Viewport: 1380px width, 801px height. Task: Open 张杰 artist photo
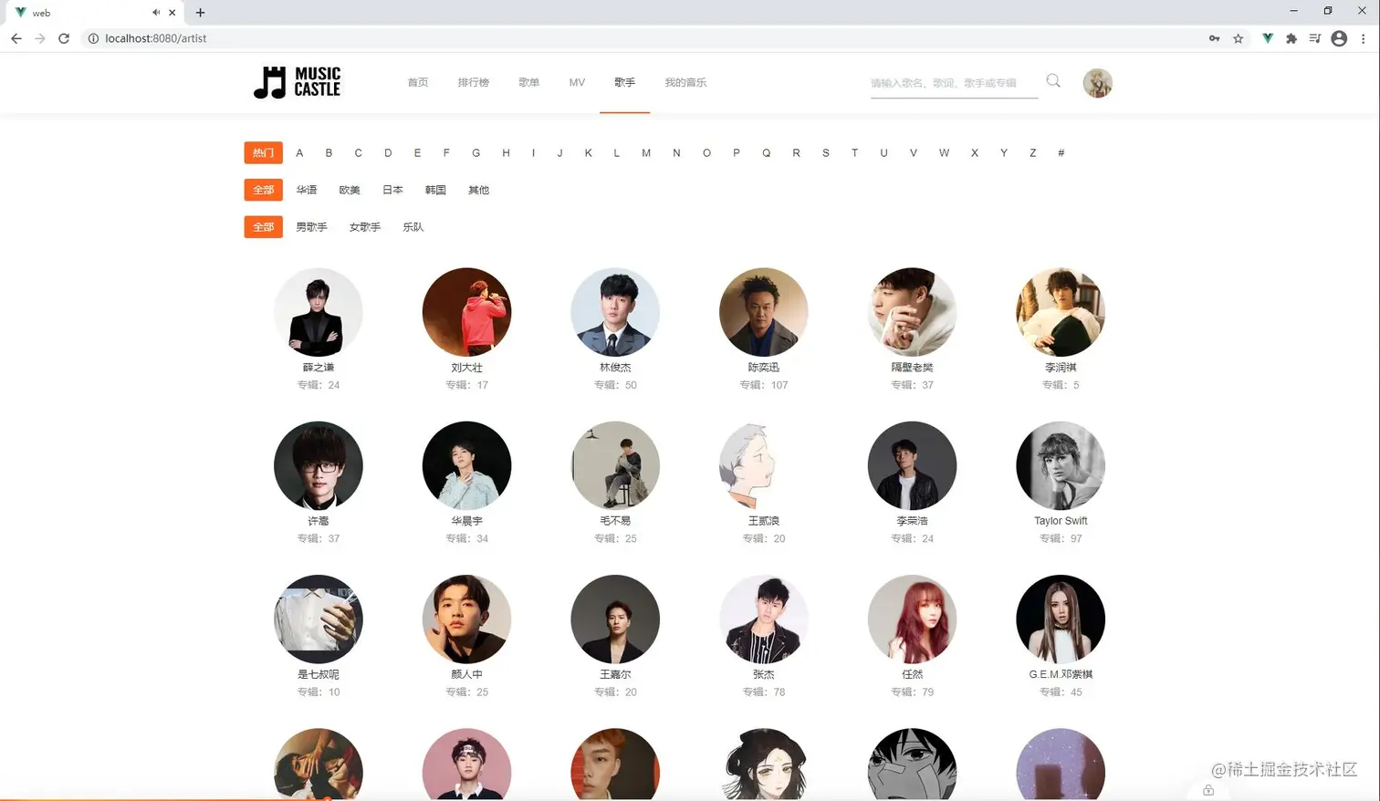(x=764, y=619)
